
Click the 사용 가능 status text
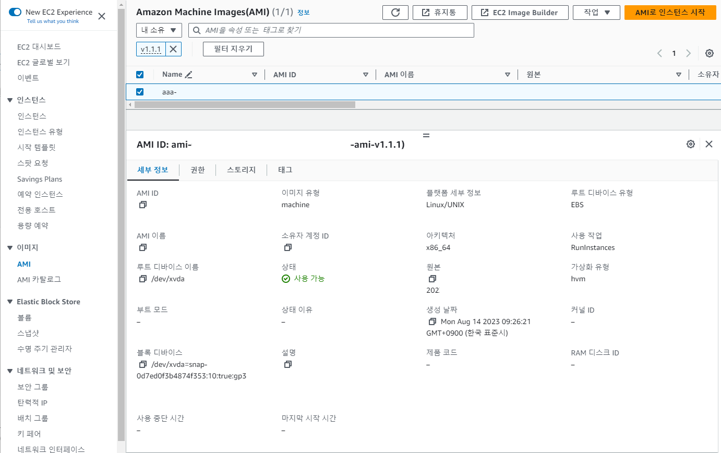tap(309, 279)
